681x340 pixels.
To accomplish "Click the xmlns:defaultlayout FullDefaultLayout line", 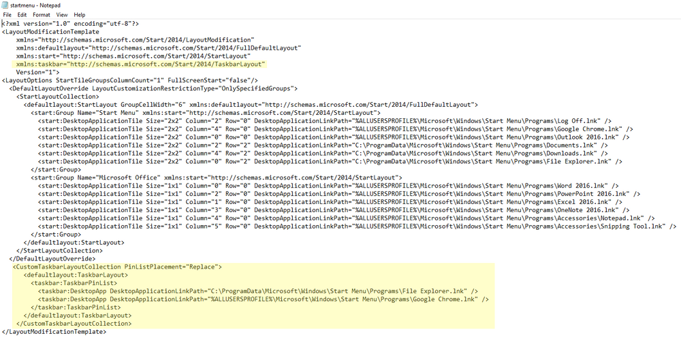I will click(x=159, y=48).
